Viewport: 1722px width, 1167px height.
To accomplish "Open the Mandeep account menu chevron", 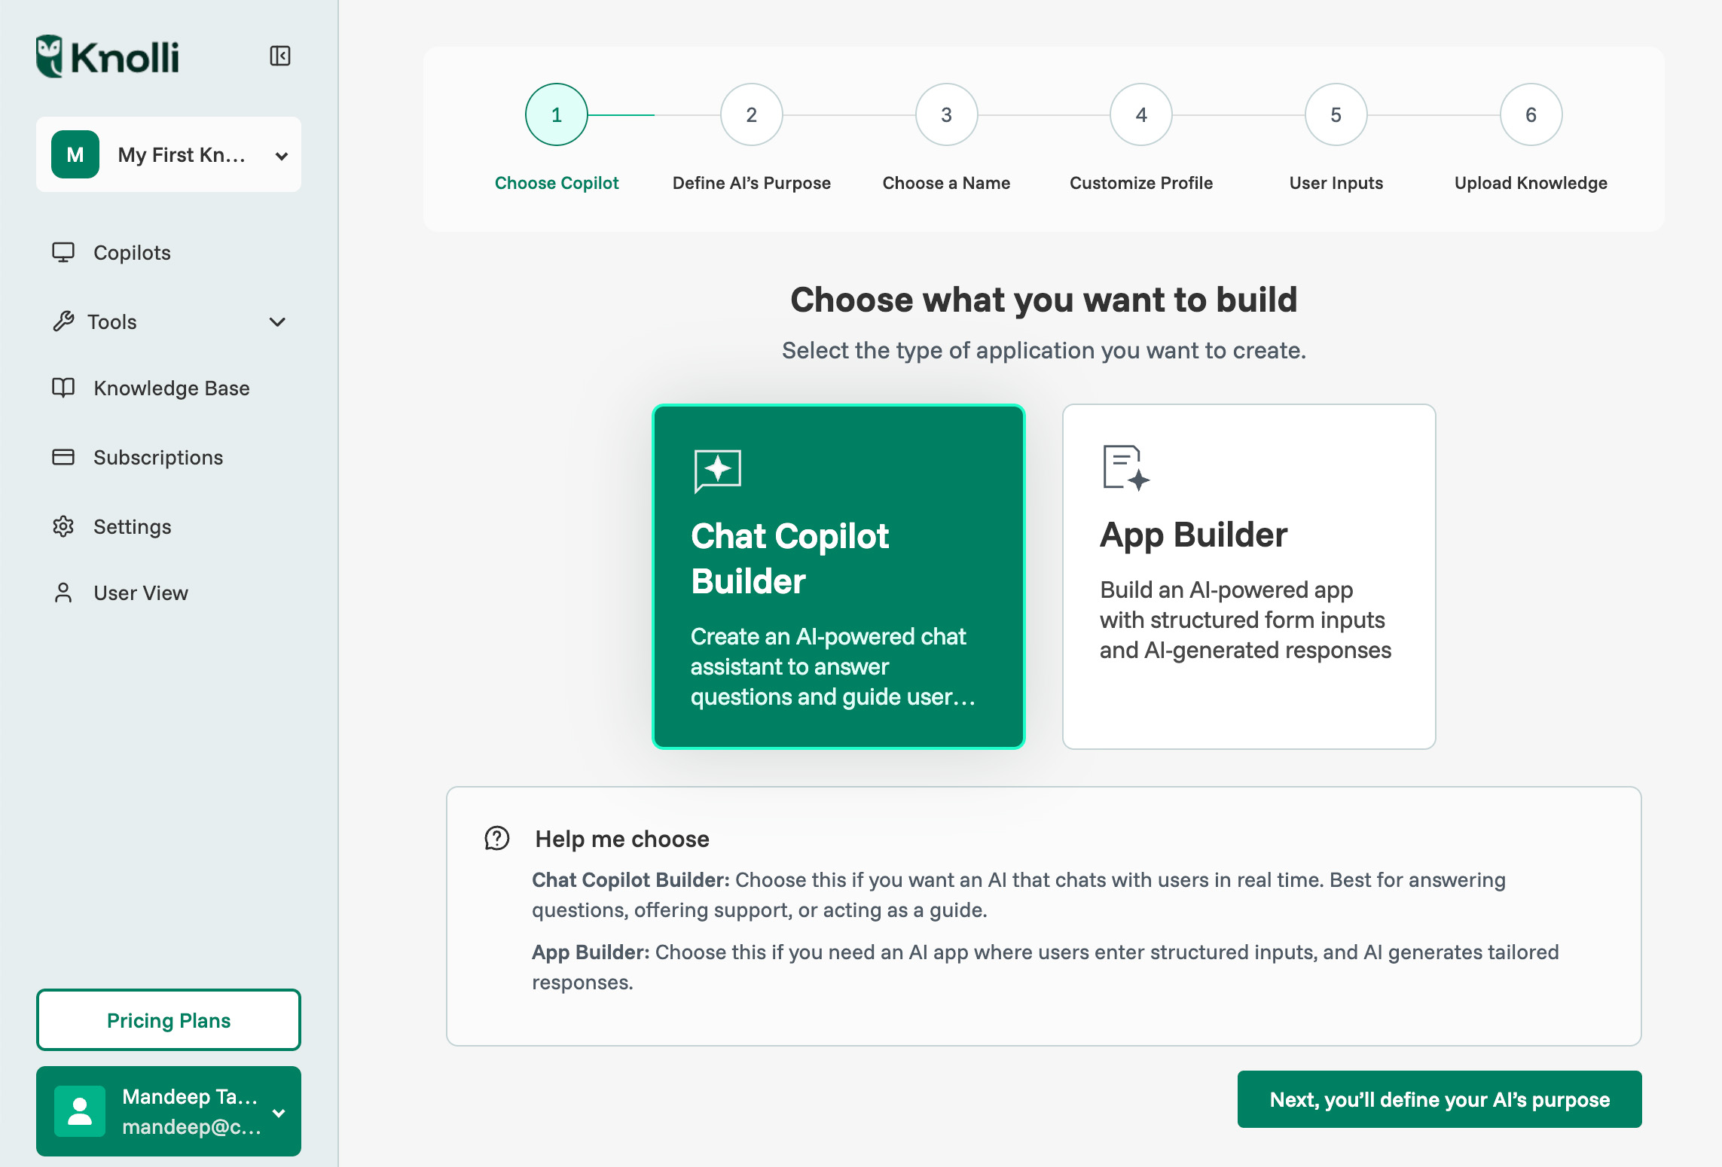I will [279, 1113].
